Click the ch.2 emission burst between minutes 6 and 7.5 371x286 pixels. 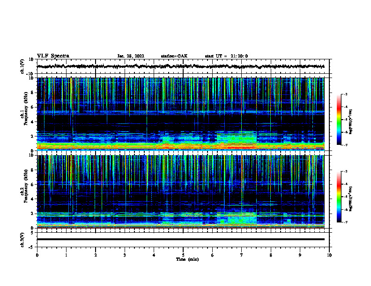[x=237, y=218]
